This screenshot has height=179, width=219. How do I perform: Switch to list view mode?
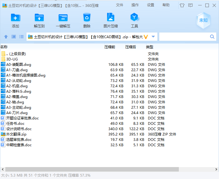click(x=21, y=37)
